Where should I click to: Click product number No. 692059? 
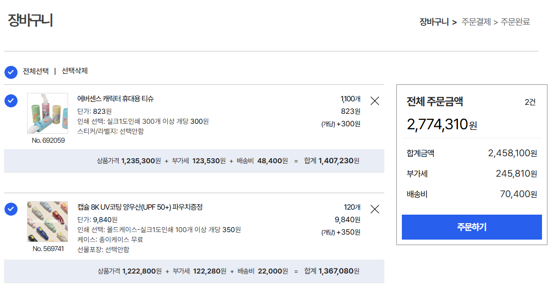coord(48,140)
